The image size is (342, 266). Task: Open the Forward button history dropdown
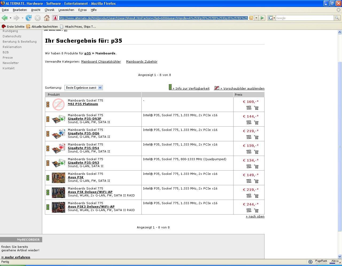(22, 18)
